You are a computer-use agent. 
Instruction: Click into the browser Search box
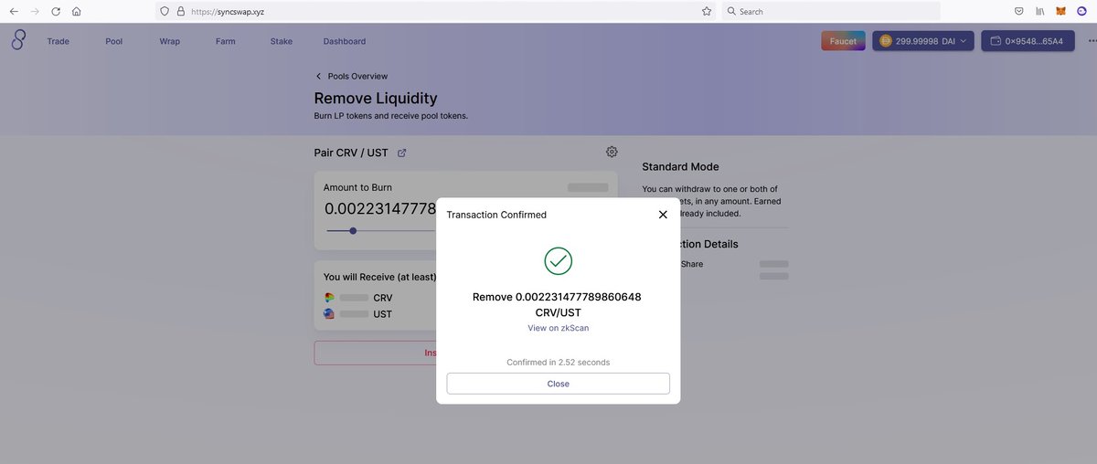(x=831, y=12)
